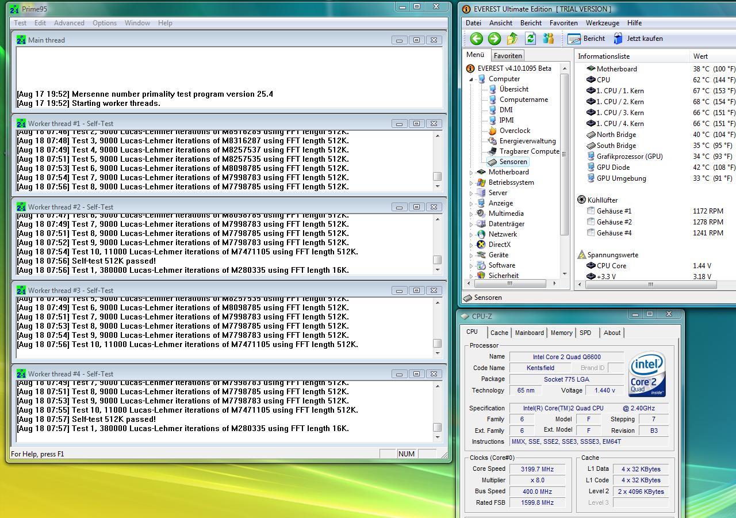Expand the Geräte tree node
The width and height of the screenshot is (736, 518).
471,256
